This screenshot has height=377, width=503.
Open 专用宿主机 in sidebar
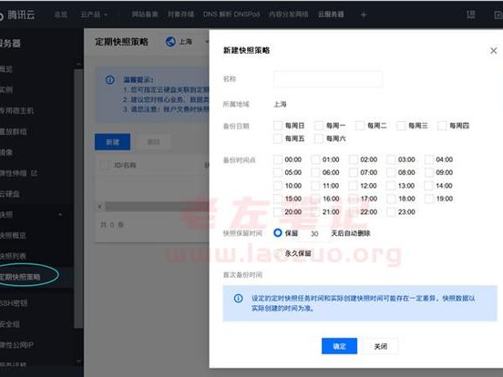coord(16,111)
